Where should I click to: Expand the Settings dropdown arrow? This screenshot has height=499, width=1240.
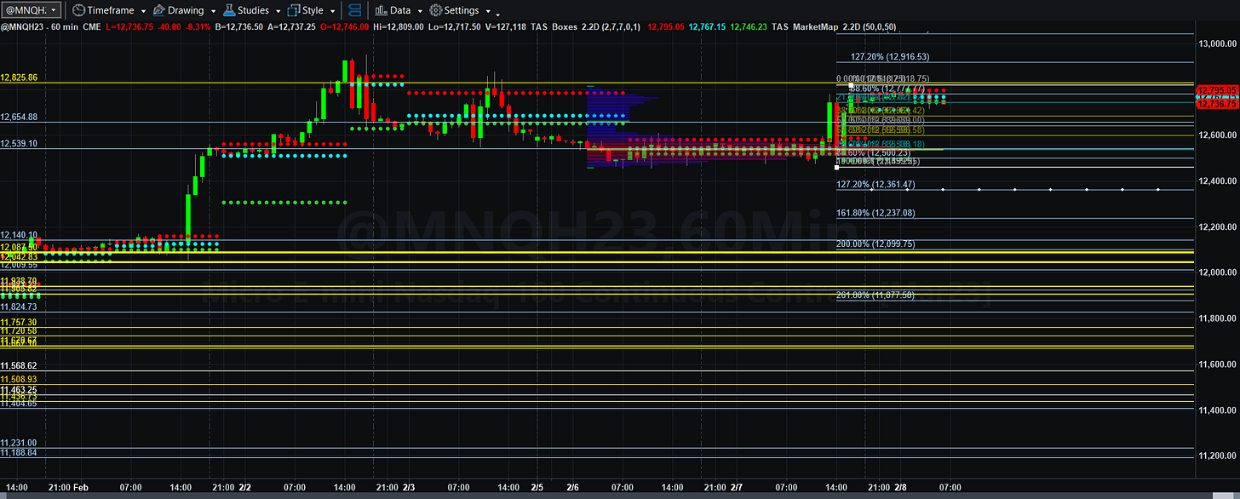[487, 11]
